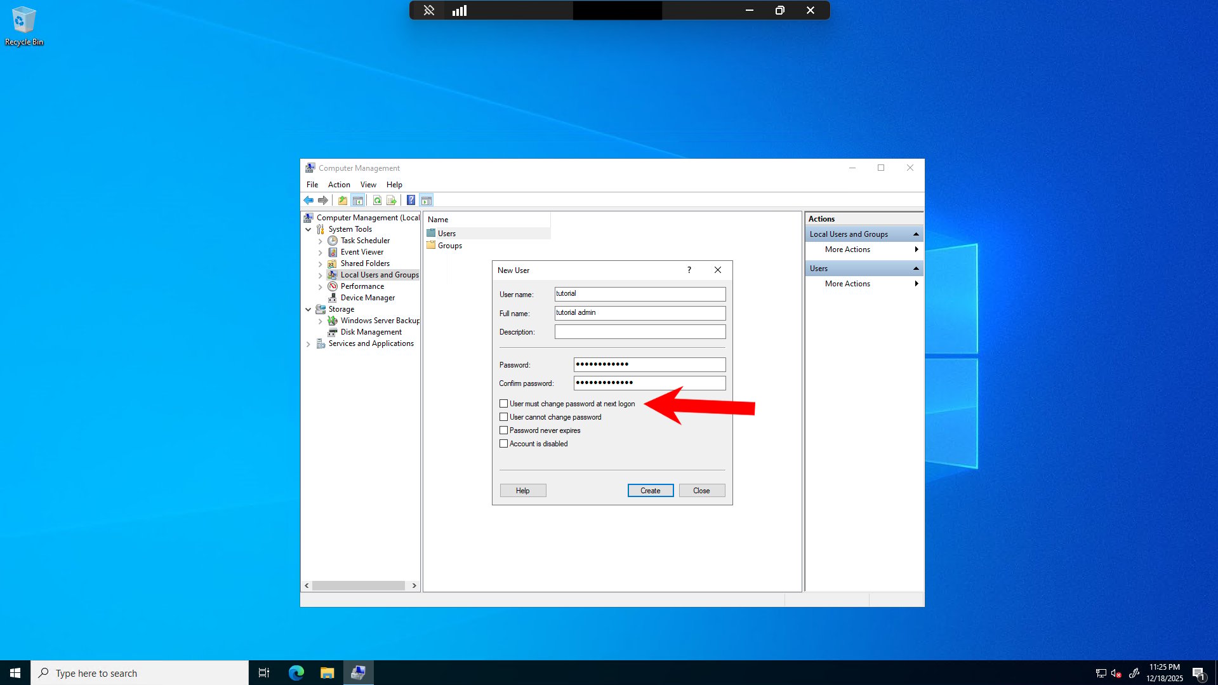Click the Up One Level folder icon
Screen dimensions: 1218x685
(343, 201)
